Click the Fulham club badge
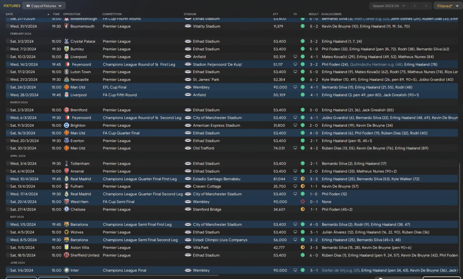 67,186
